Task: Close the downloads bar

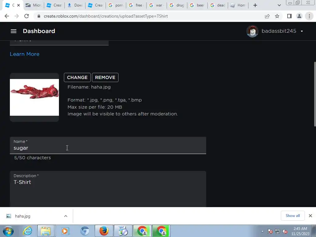Action: click(x=310, y=216)
